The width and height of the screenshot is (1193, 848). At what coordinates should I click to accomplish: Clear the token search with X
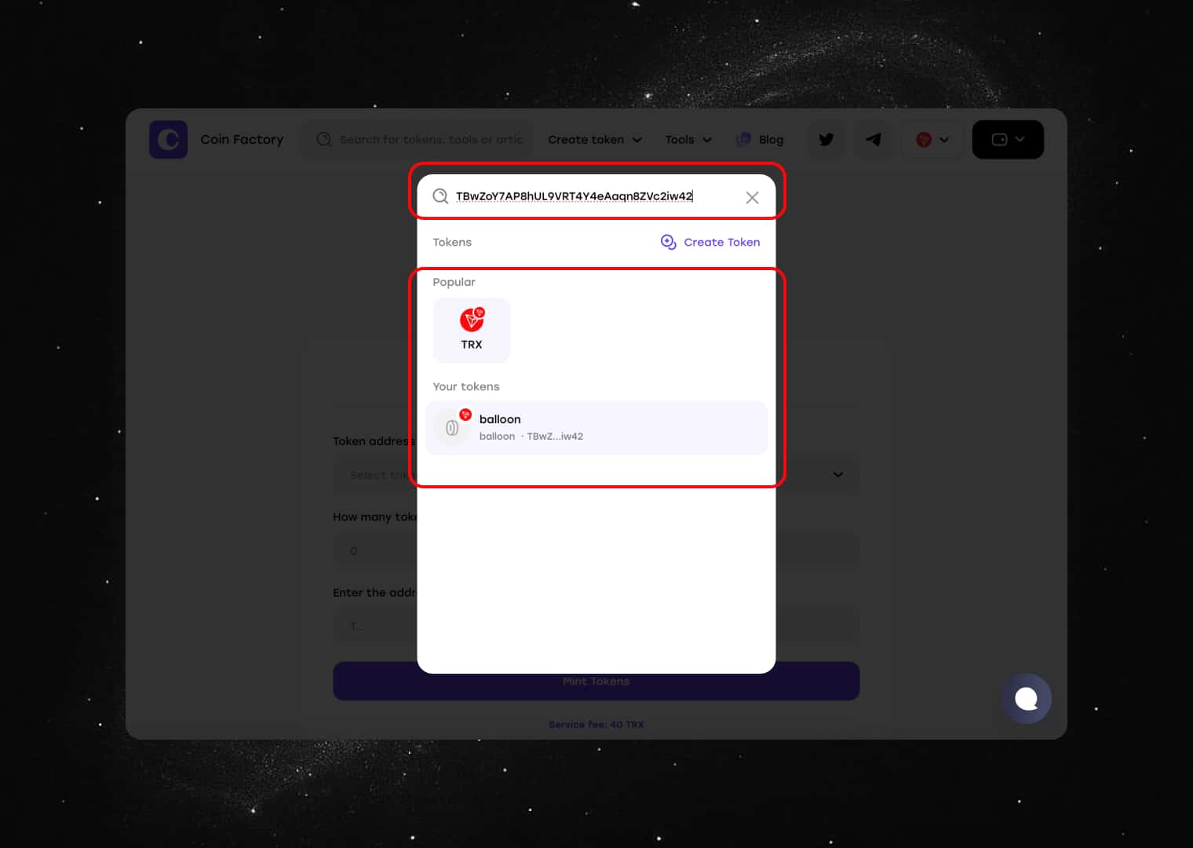click(752, 198)
